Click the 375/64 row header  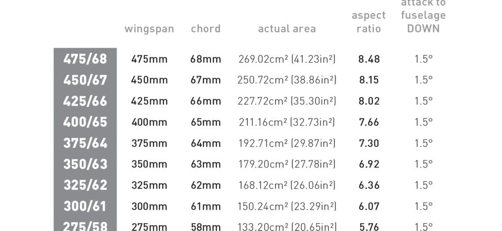click(85, 143)
